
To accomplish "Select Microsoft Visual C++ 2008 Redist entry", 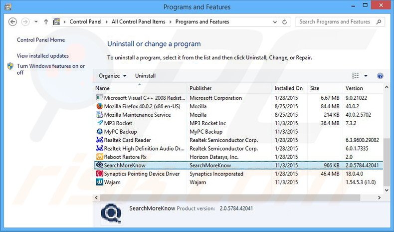I will (x=145, y=98).
